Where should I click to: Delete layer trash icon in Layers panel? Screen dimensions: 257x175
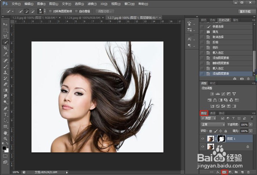point(248,172)
